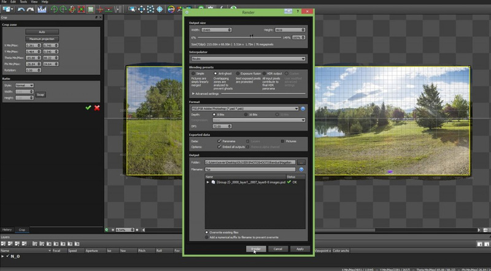Choose 16 Bits depth option

click(246, 115)
